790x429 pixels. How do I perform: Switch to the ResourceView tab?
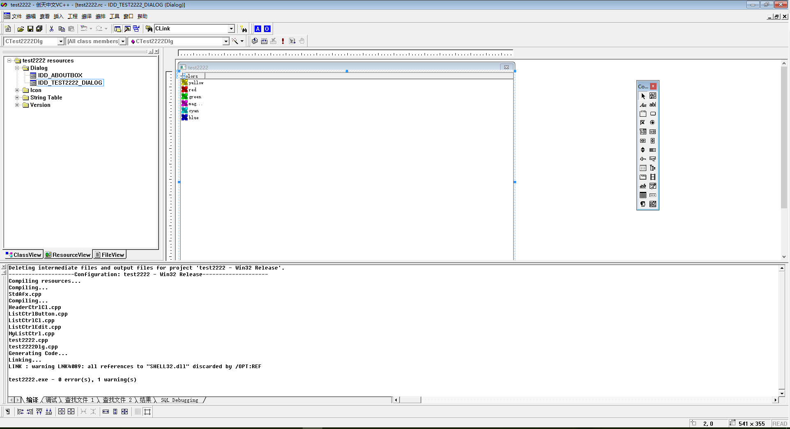point(68,255)
